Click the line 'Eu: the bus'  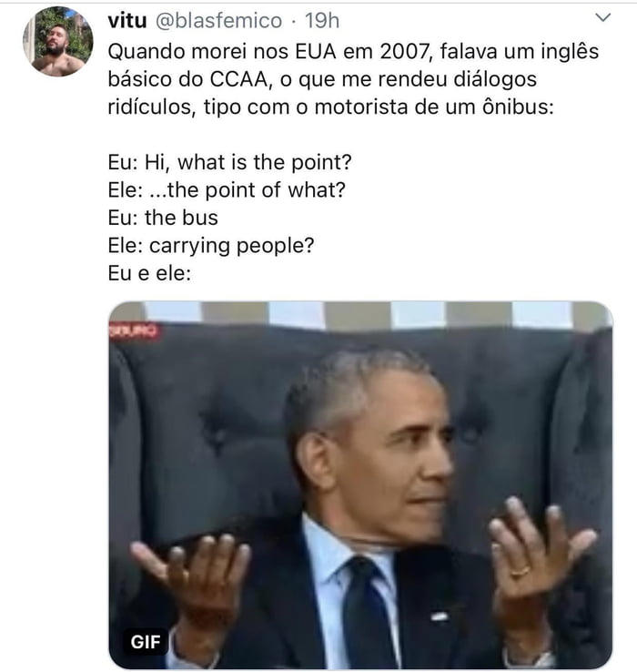click(163, 218)
